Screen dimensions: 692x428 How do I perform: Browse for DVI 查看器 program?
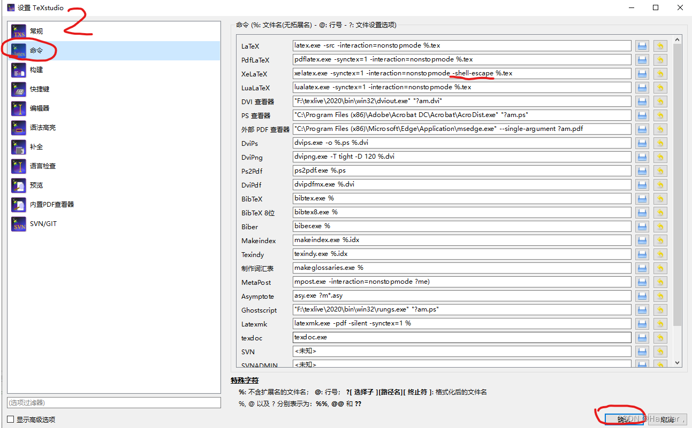pyautogui.click(x=642, y=102)
